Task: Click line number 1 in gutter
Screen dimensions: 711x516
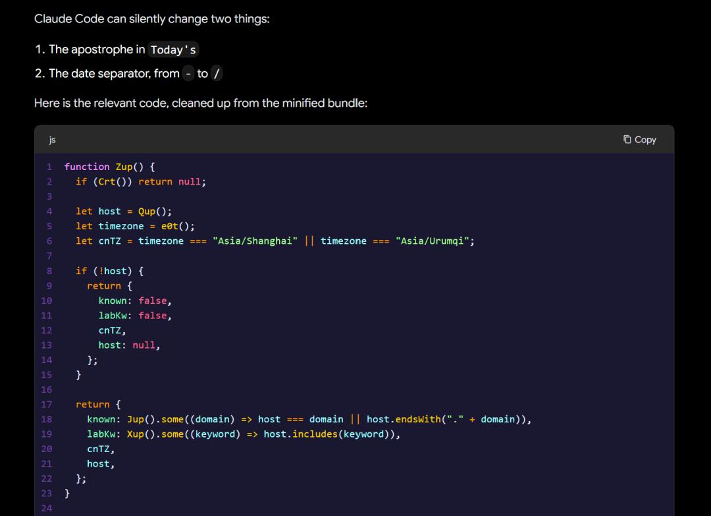Action: [49, 167]
